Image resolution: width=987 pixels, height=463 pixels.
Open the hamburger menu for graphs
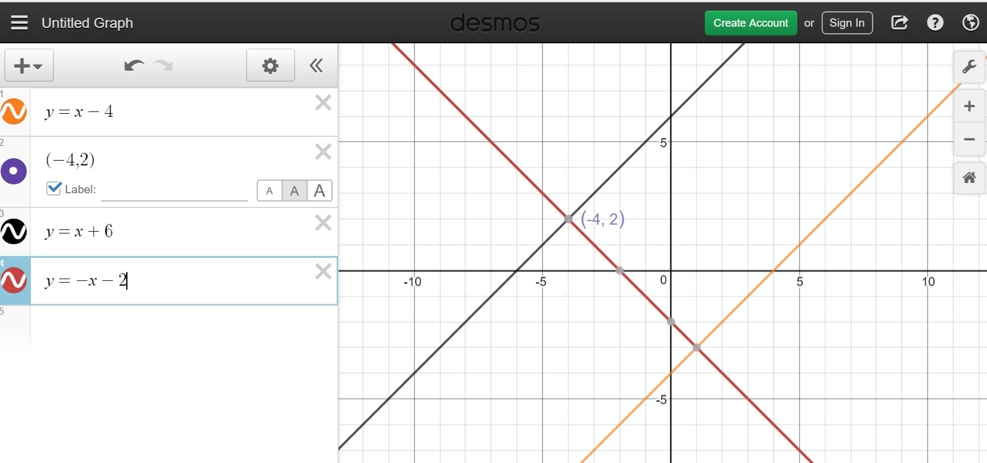(19, 23)
